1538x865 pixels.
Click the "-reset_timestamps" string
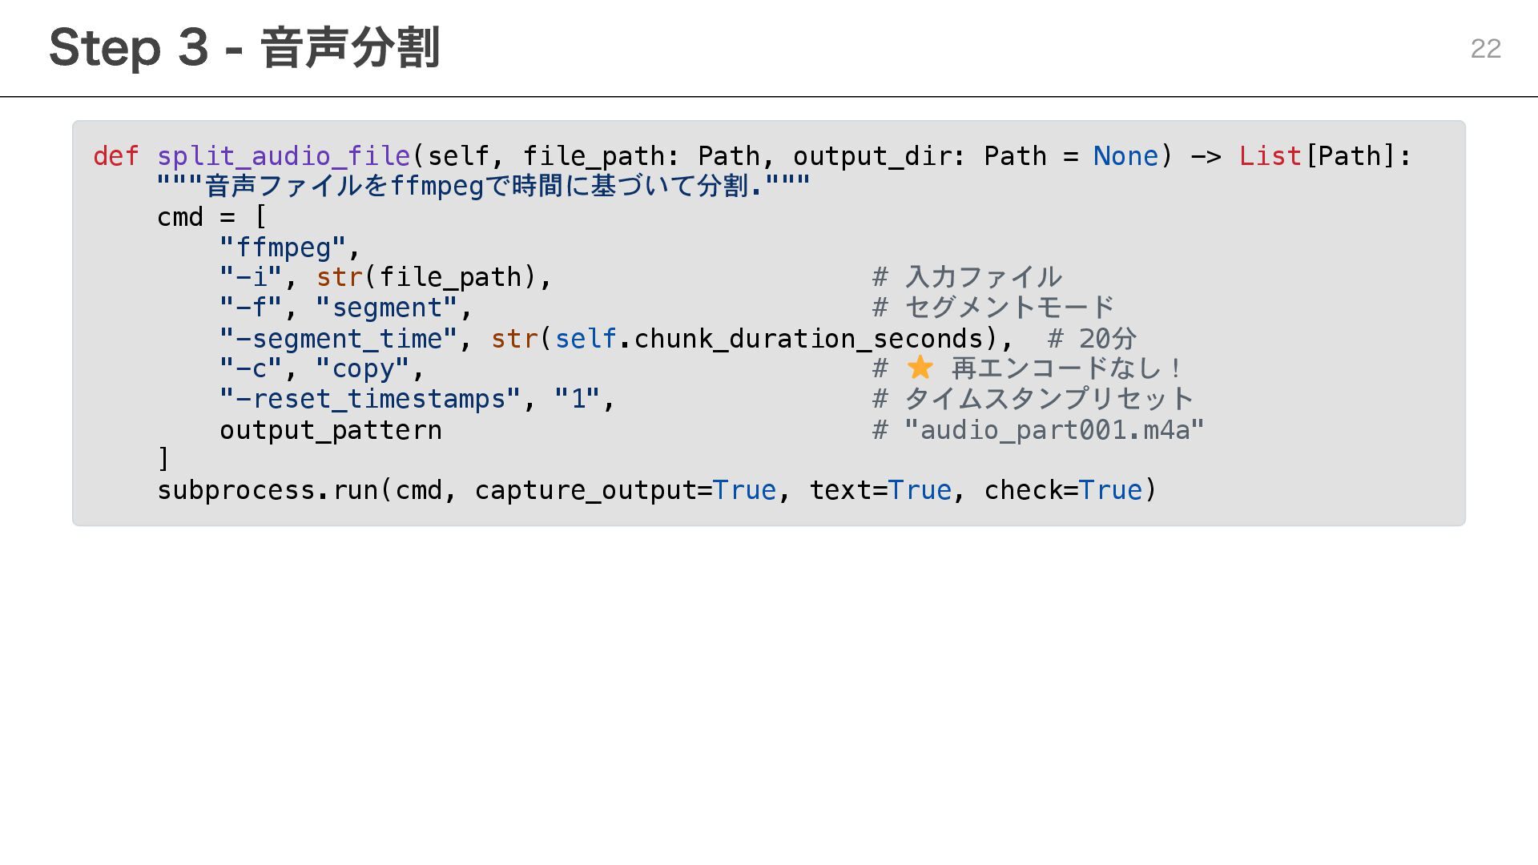(x=370, y=400)
